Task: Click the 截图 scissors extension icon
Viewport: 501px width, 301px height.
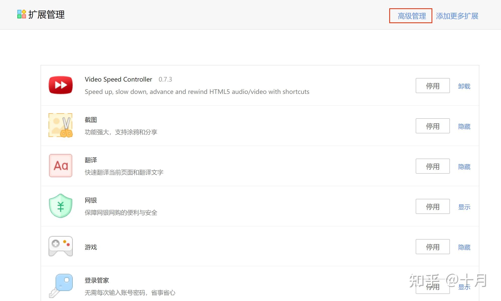Action: click(60, 125)
